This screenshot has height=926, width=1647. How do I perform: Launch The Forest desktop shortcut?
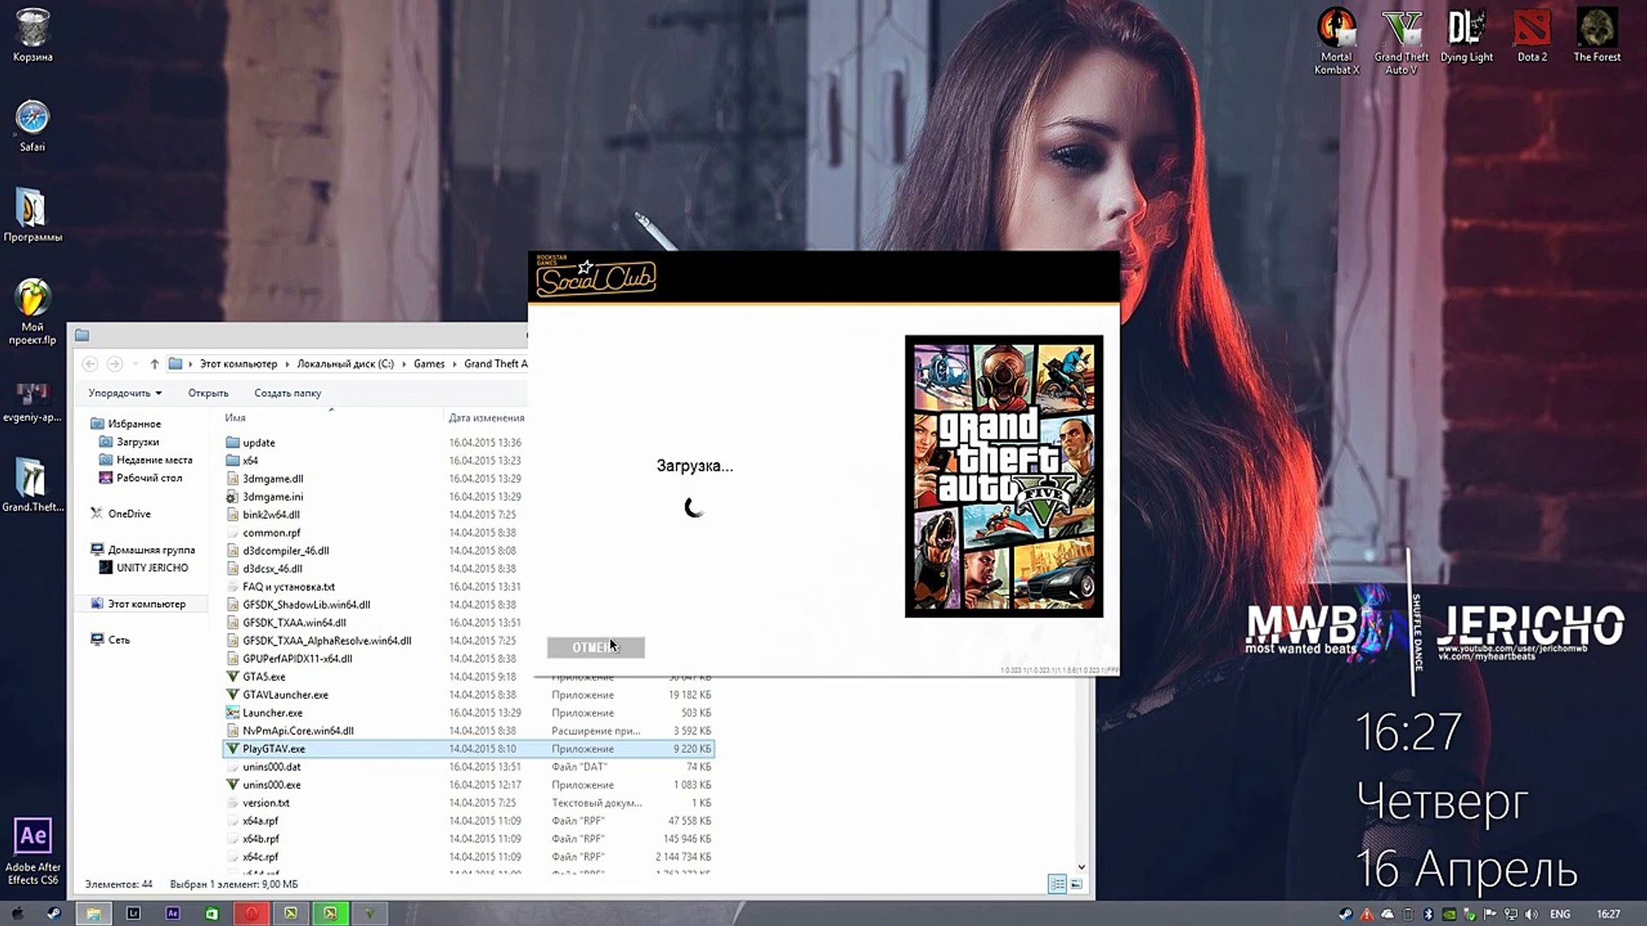pos(1596,36)
